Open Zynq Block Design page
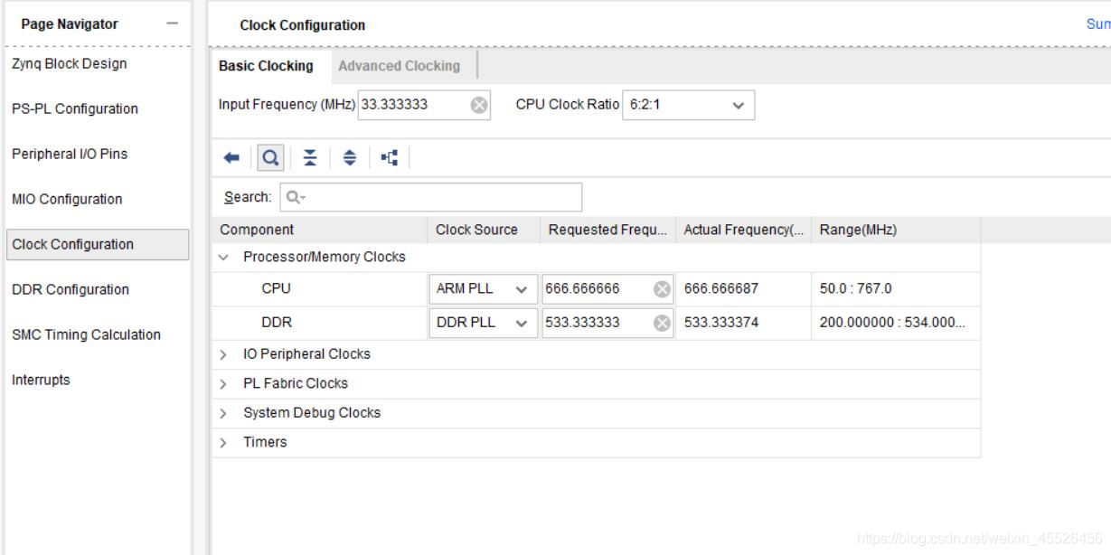Viewport: 1111px width, 555px height. pos(69,63)
